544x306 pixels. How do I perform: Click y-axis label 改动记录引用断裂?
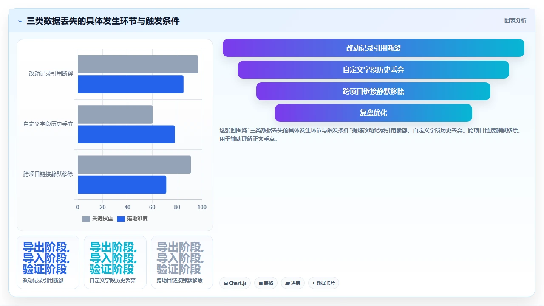click(51, 74)
